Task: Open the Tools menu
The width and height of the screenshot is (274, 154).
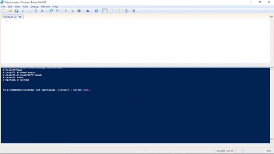Action: pyautogui.click(x=25, y=7)
